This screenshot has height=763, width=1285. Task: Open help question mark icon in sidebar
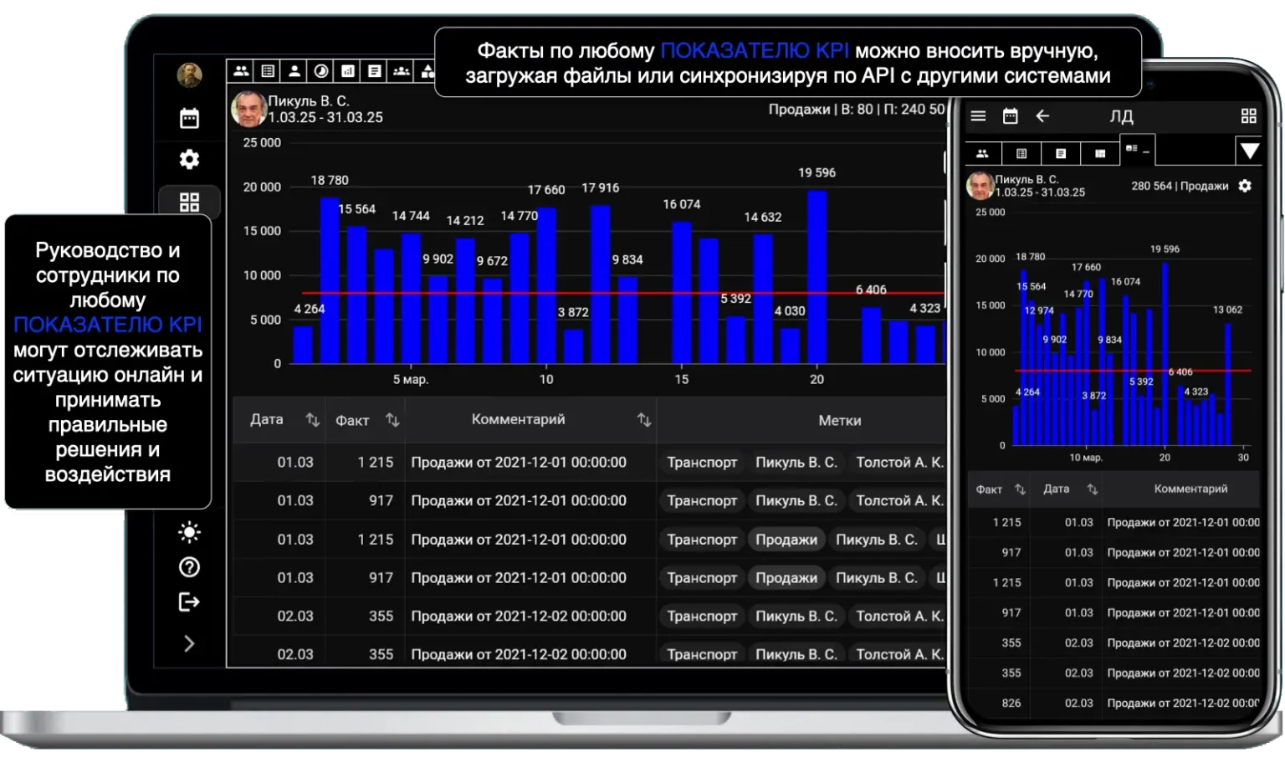click(190, 567)
